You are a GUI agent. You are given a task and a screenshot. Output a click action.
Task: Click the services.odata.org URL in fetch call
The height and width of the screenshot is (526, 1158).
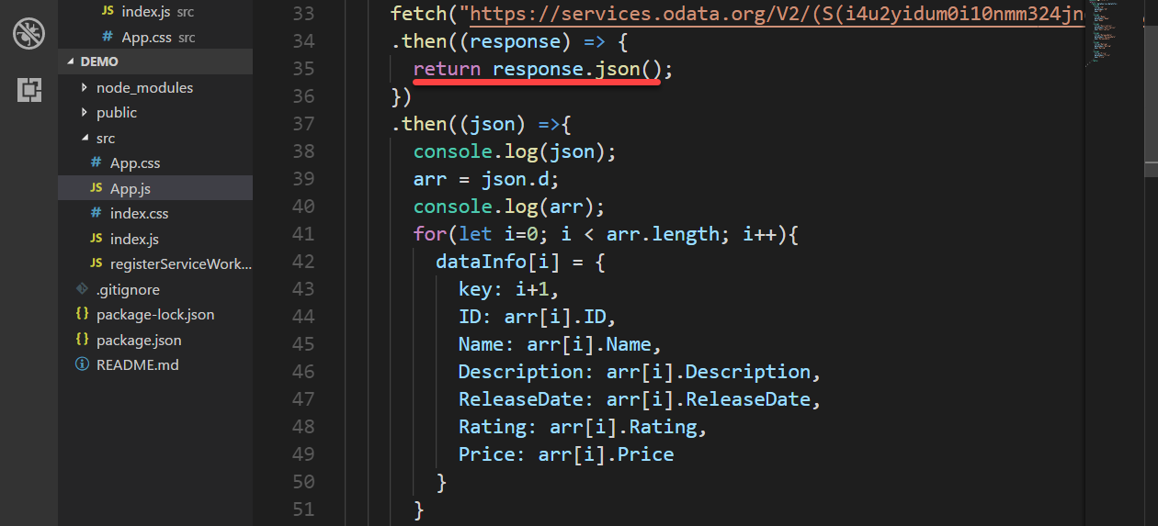[x=772, y=14]
